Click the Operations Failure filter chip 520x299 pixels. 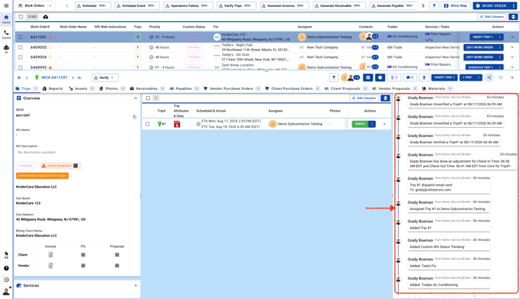pos(189,5)
